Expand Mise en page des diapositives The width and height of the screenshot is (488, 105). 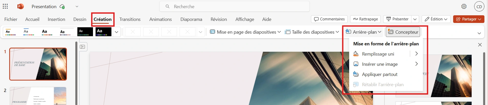tap(245, 32)
